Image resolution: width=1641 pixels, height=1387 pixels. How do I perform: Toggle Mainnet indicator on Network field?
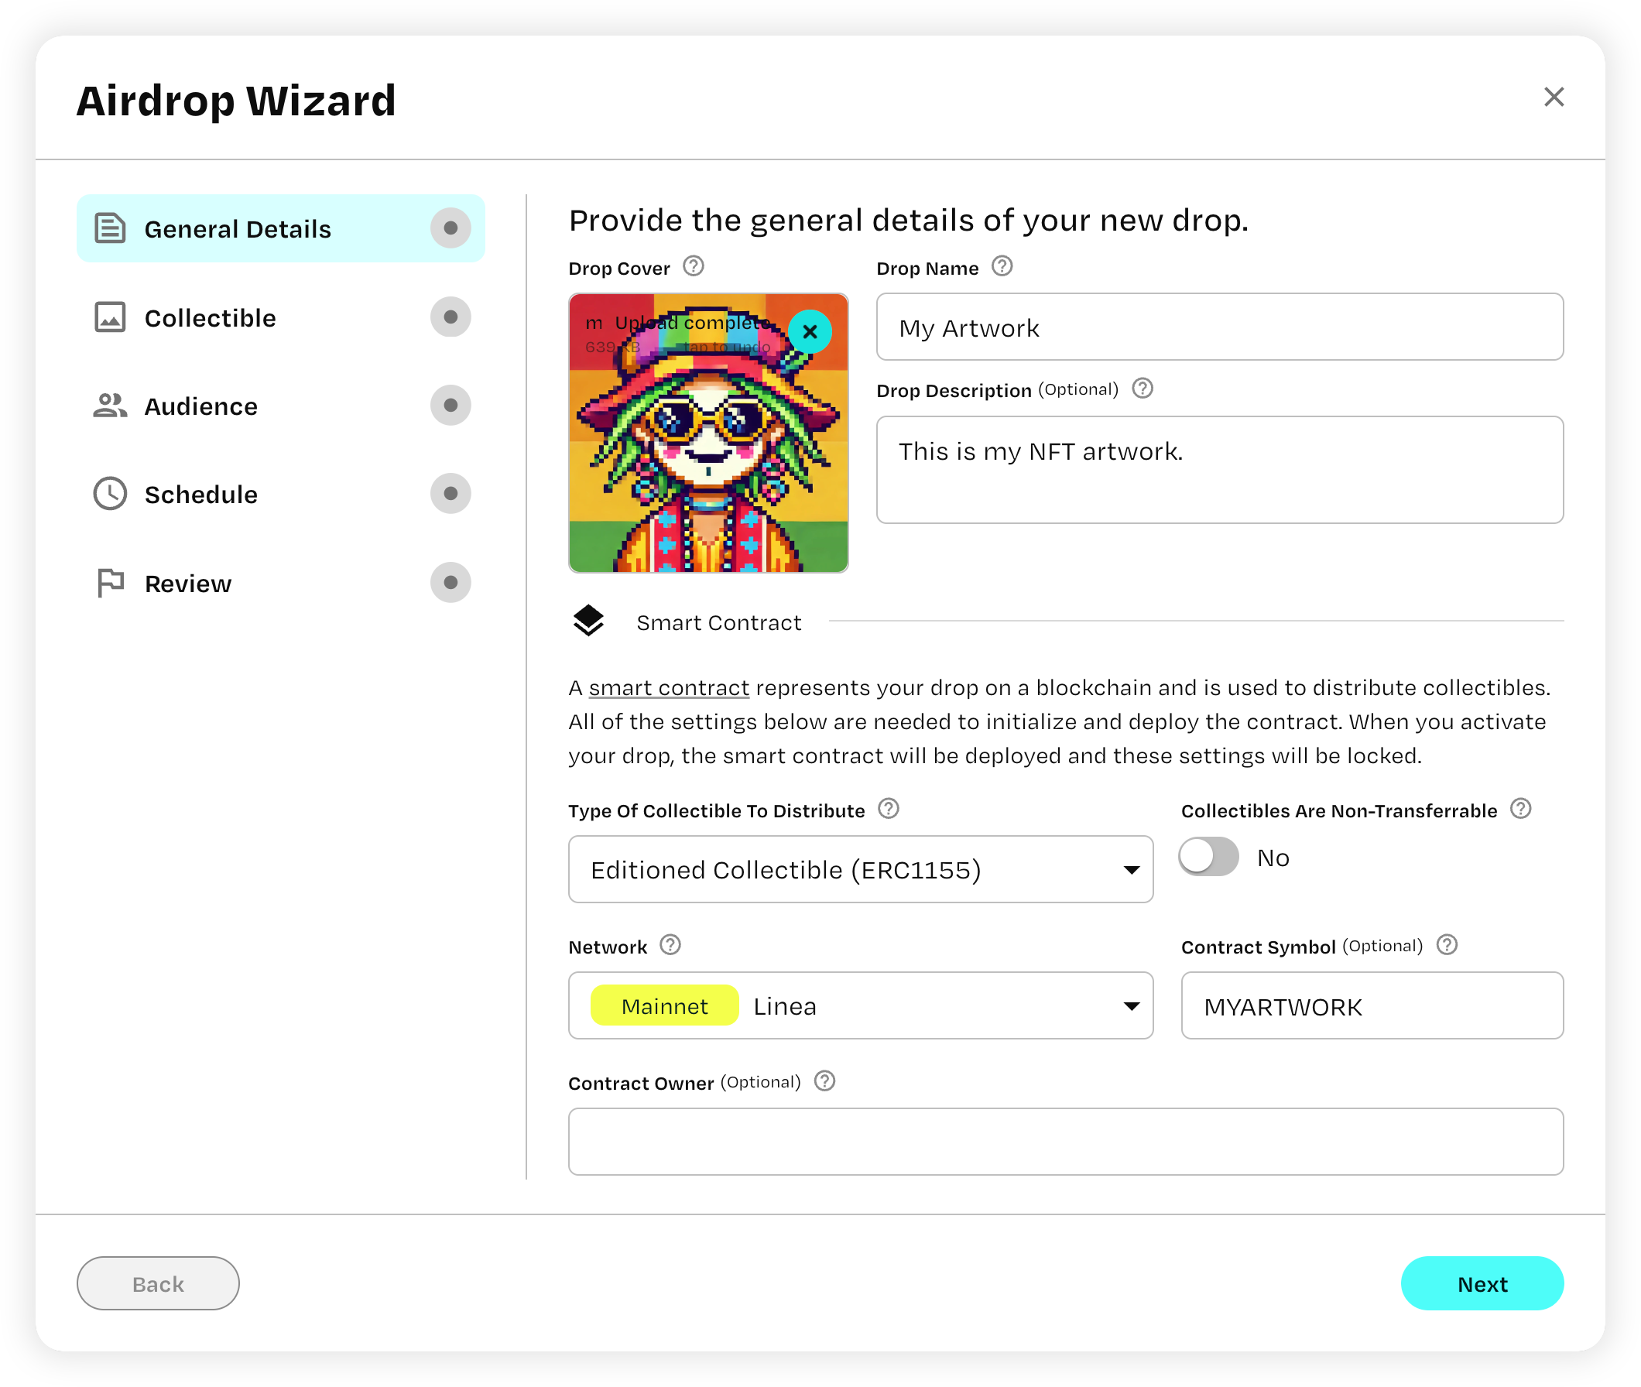tap(662, 1006)
